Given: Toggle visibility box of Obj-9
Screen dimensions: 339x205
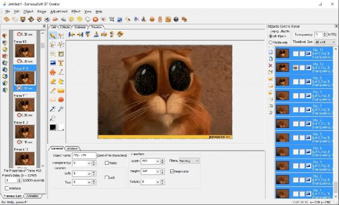Looking at the screenshot, I should [295, 82].
